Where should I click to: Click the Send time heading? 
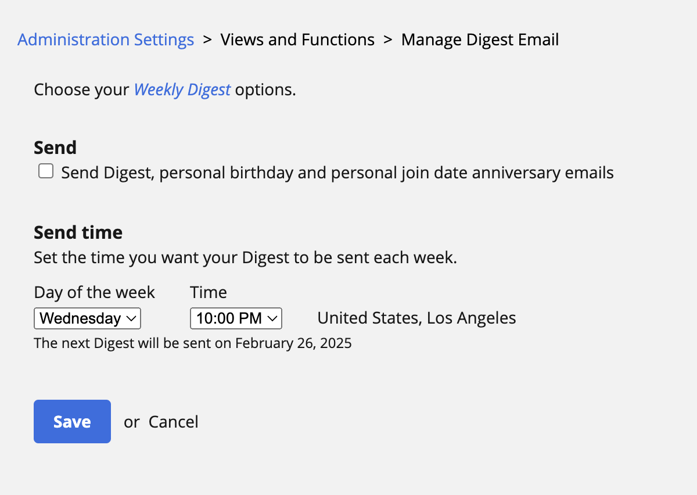click(x=78, y=233)
